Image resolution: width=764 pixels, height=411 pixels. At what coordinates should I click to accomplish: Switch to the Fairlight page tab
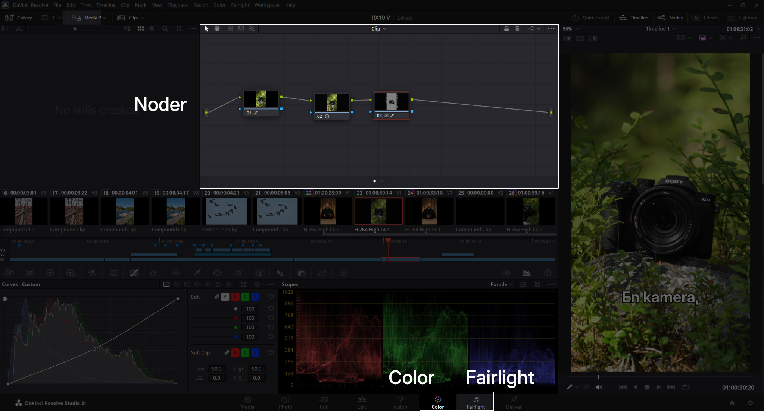pos(476,402)
